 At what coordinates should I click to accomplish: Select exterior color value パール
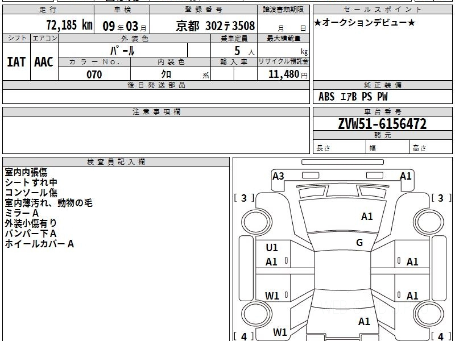click(122, 50)
